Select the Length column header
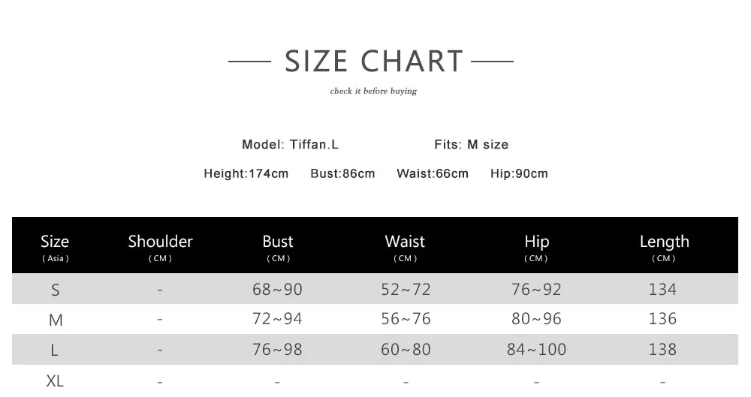Screen dimensions: 751x397 [x=664, y=246]
